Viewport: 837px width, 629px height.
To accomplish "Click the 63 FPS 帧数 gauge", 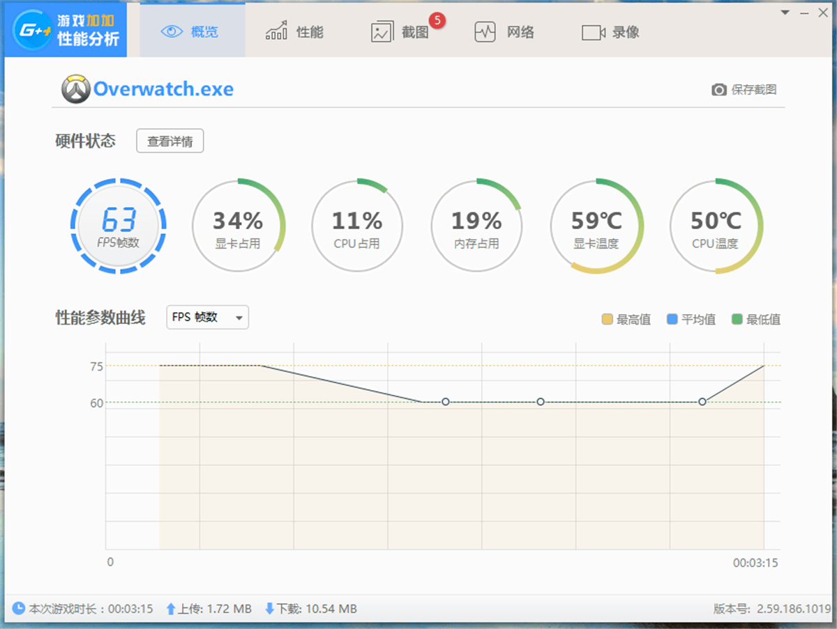I will [119, 226].
